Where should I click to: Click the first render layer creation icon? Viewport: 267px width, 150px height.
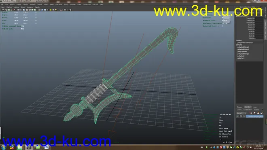coord(251,113)
